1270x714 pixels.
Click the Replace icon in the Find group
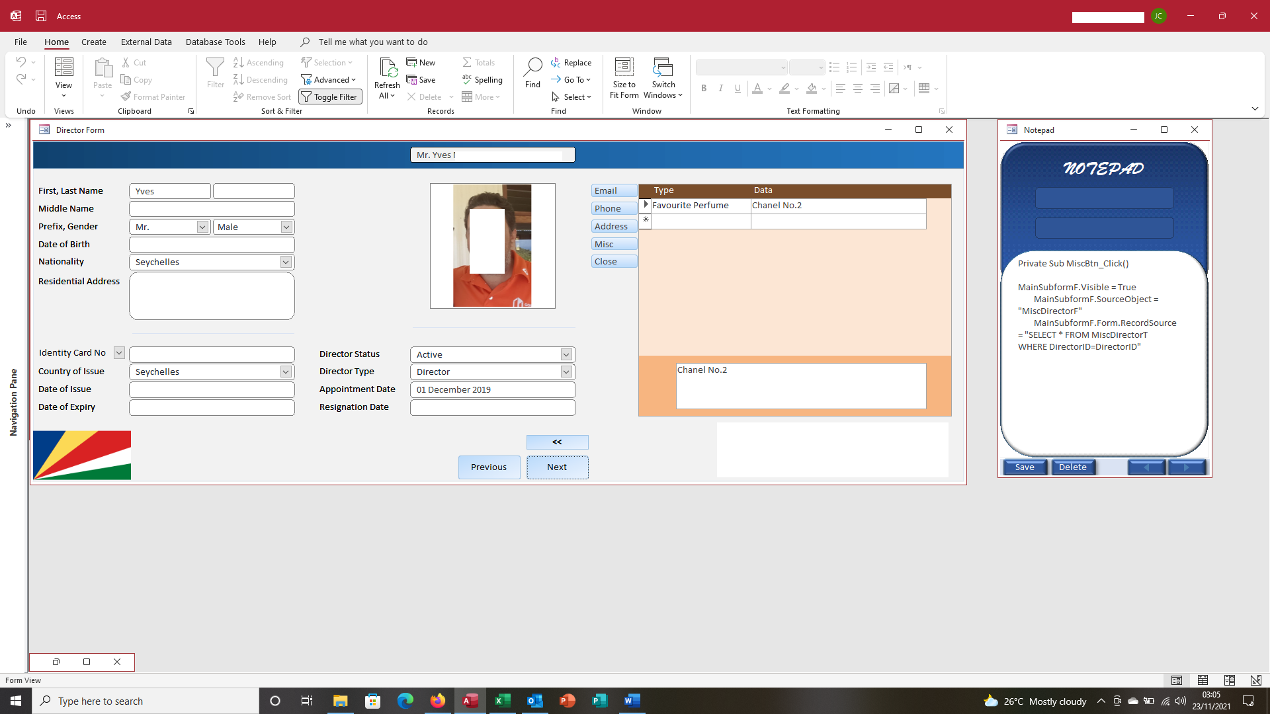coord(556,62)
